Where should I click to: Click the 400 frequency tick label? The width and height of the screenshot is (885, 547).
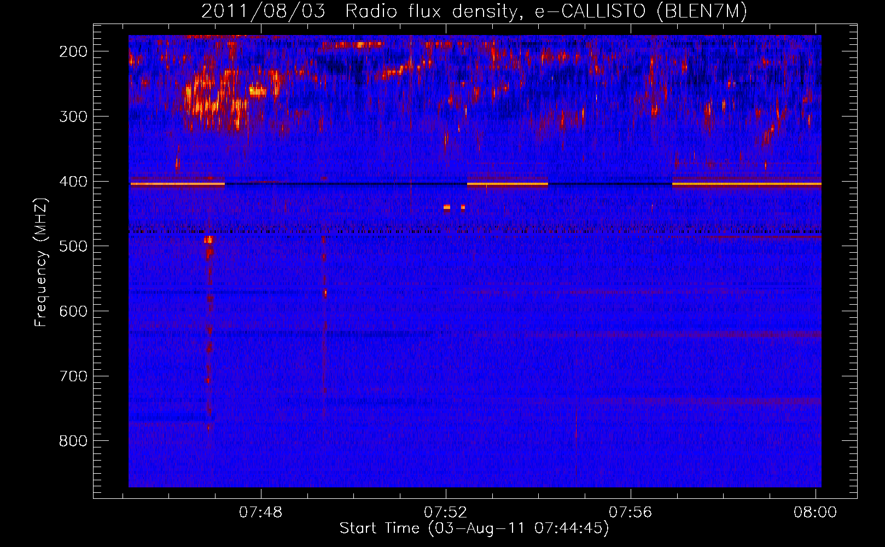click(x=73, y=182)
